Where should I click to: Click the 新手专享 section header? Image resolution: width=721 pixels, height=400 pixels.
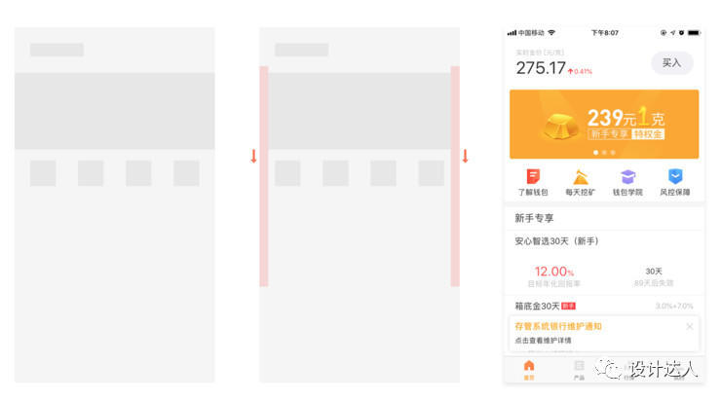point(534,218)
